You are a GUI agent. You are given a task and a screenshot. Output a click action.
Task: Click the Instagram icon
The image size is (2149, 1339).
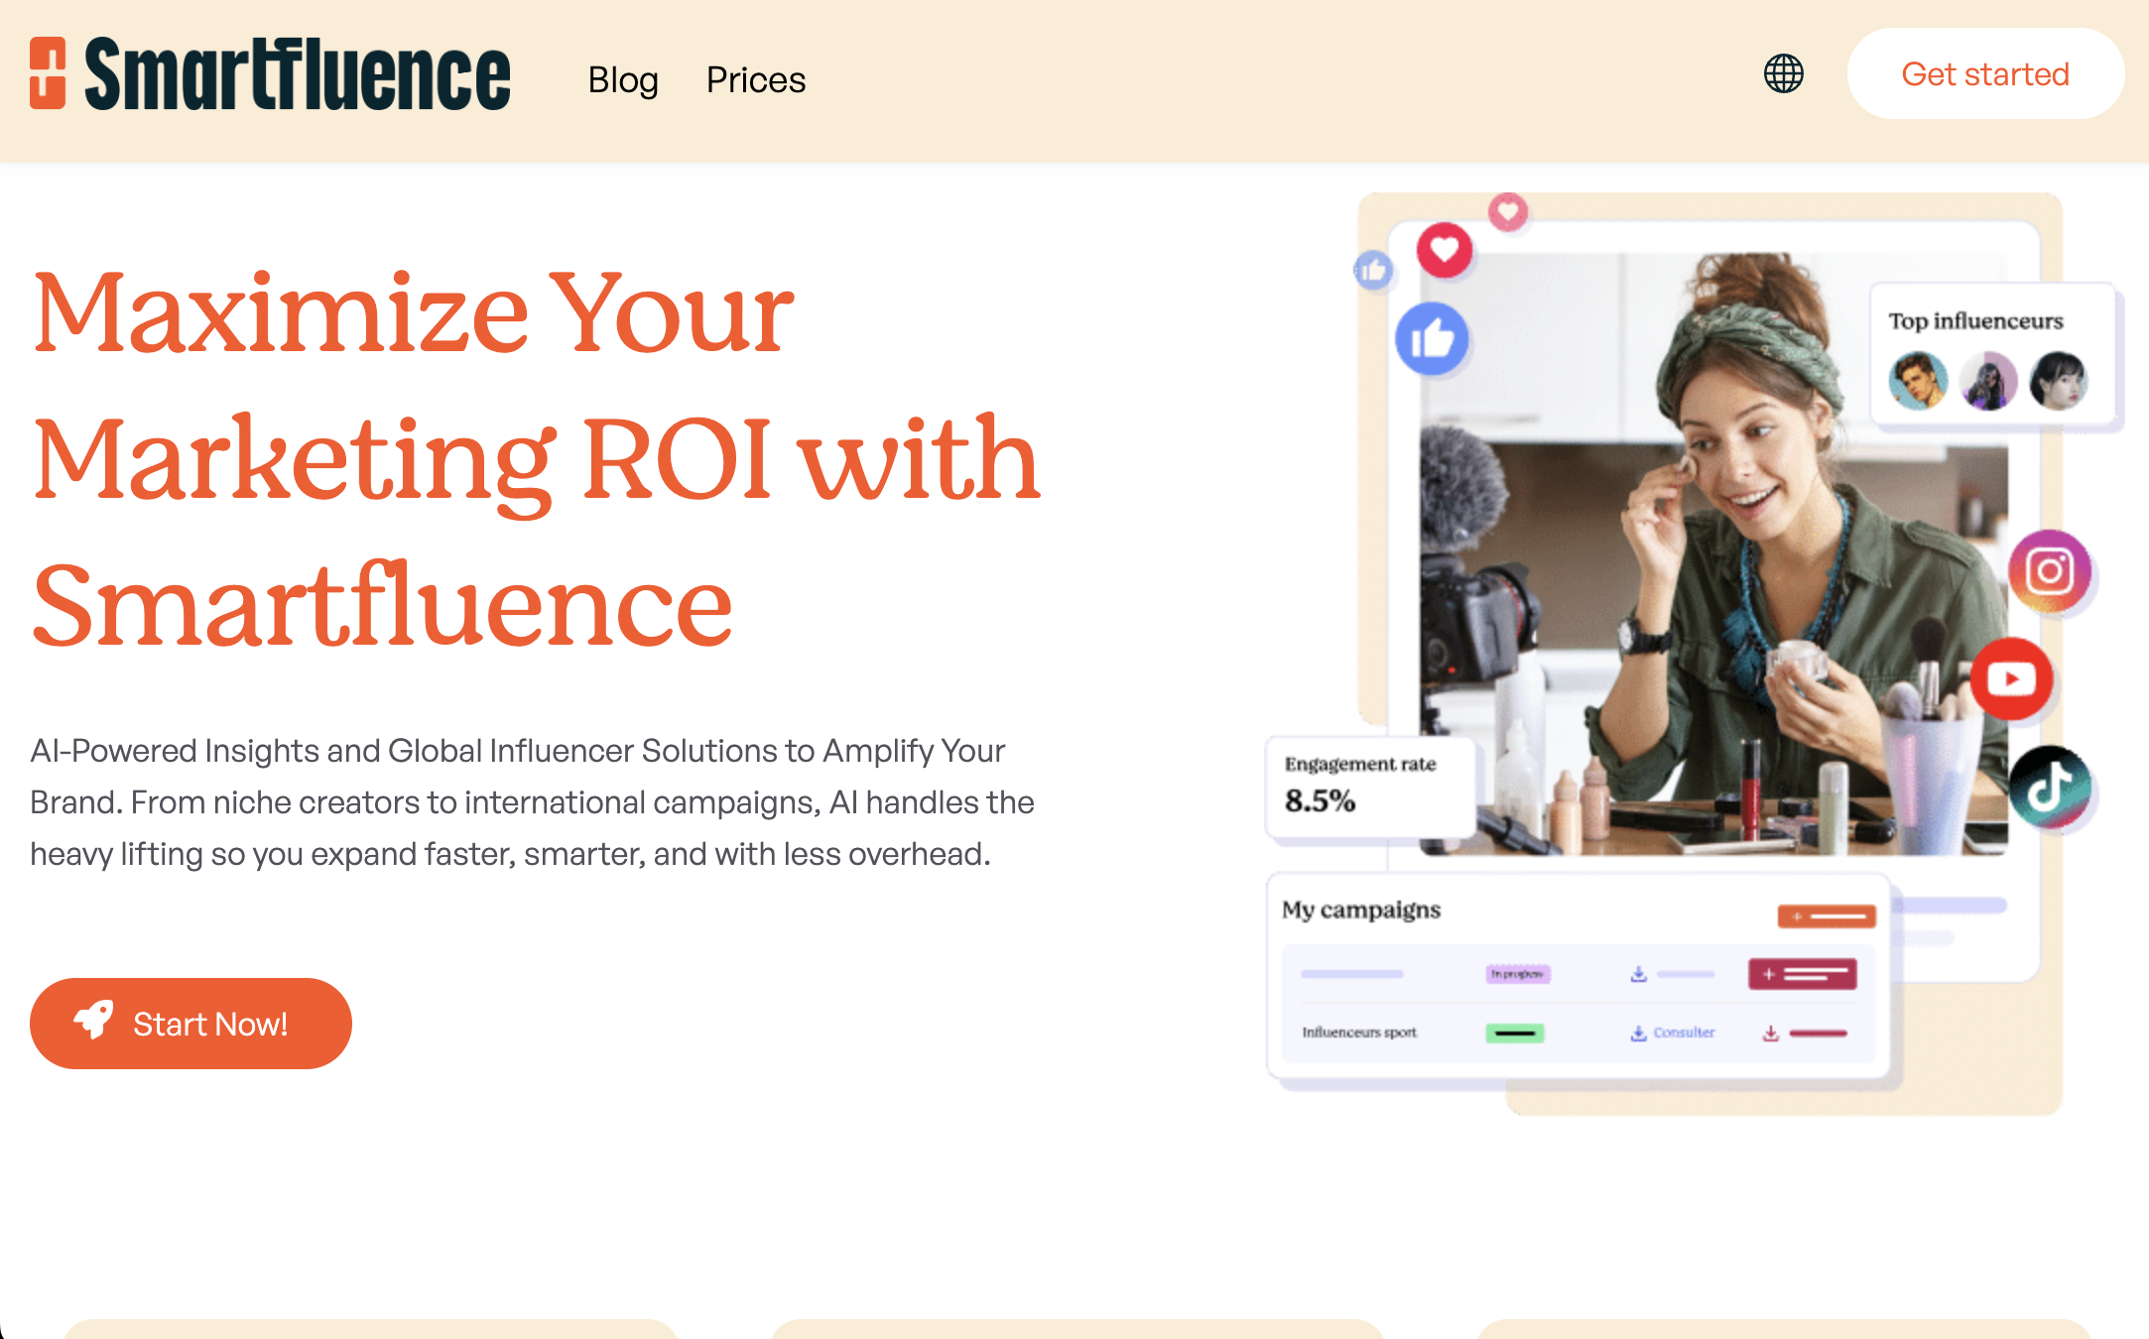[2050, 571]
